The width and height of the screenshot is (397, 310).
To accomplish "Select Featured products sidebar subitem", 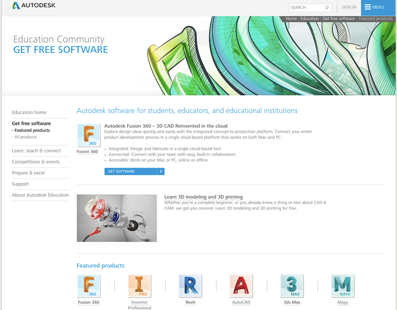I will [31, 130].
